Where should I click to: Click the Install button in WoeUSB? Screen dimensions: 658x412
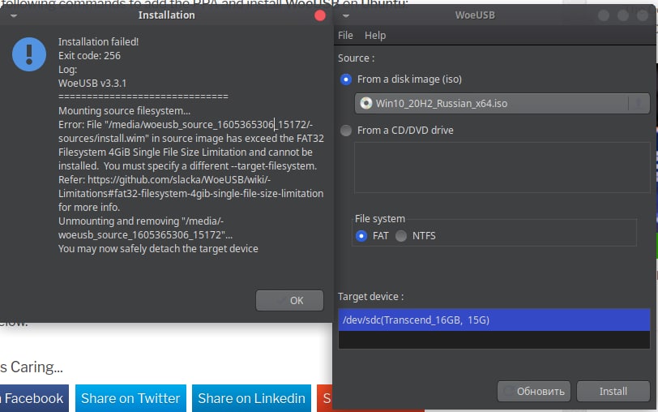click(x=613, y=392)
